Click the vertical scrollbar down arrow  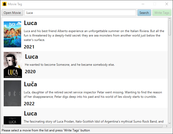coord(170,123)
